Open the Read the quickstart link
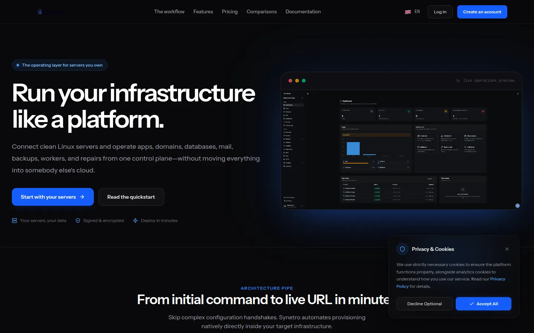 (131, 197)
